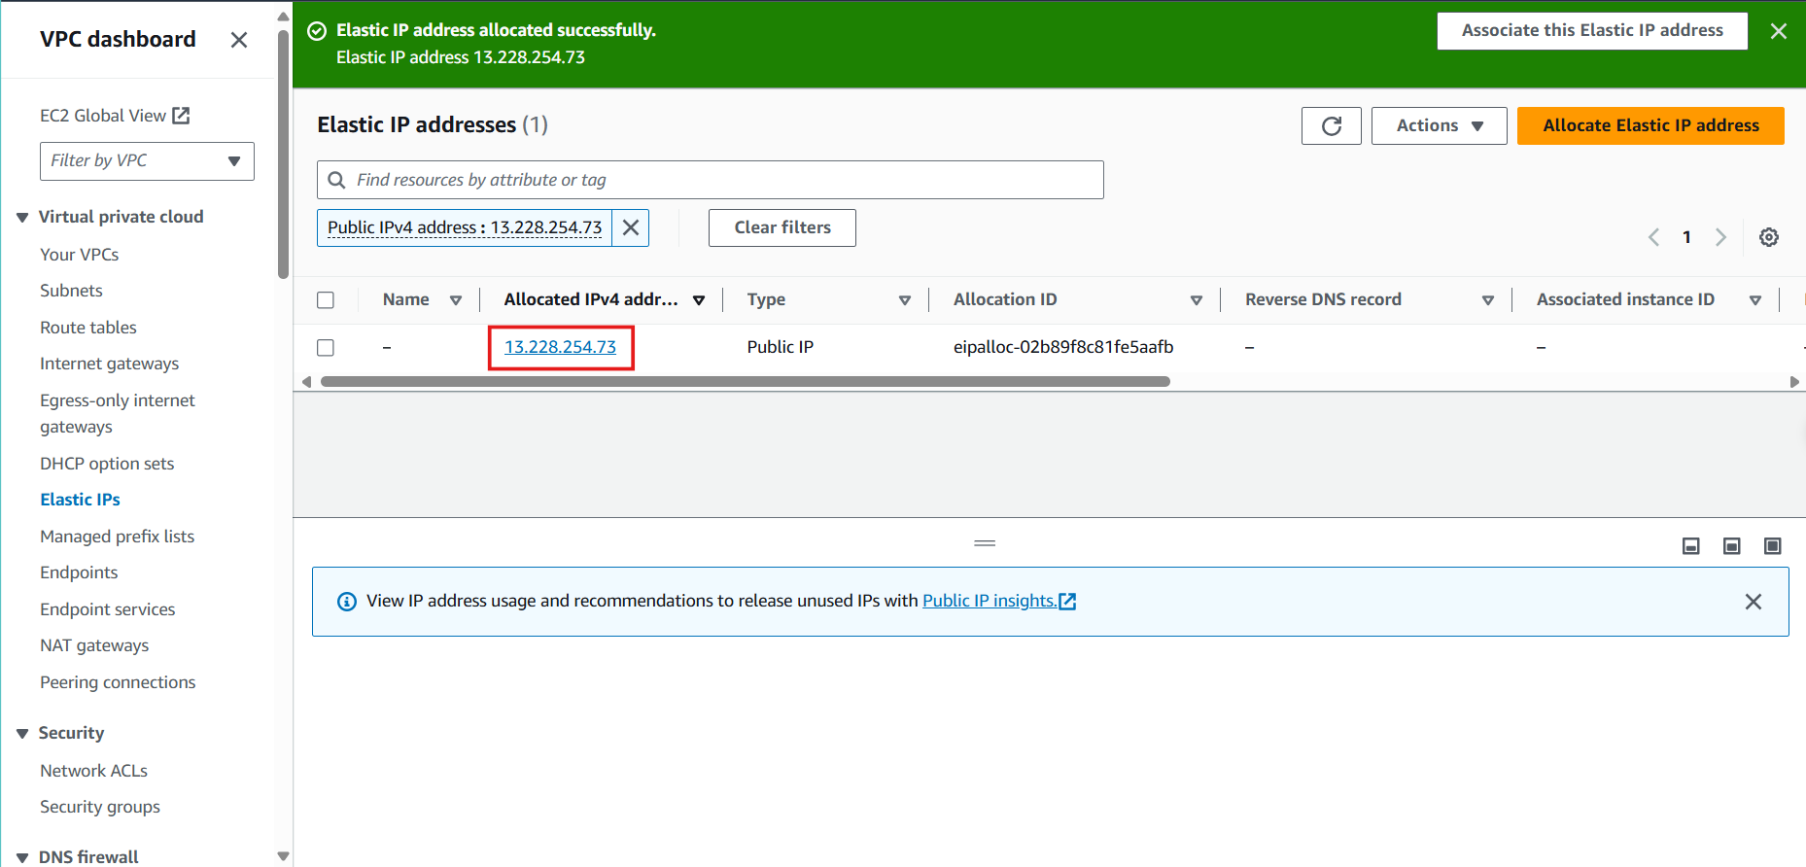Sort by Reverse DNS record column

tap(1488, 300)
